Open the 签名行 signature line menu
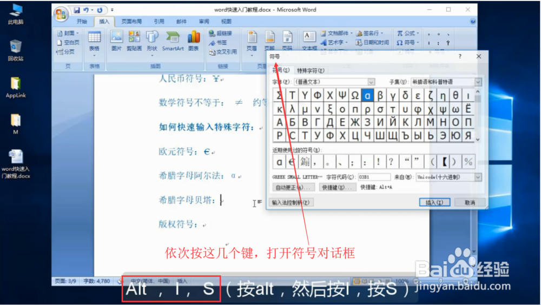Viewport: 541px width, 305px height. point(370,33)
